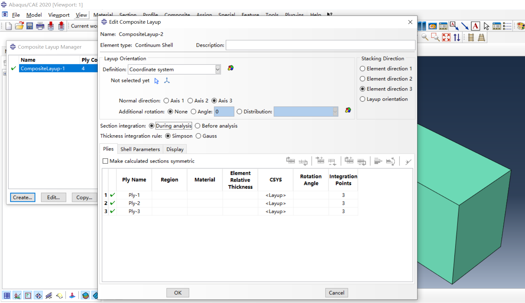The image size is (525, 303).
Task: Select the box zoom magnifier tool
Action: (435, 37)
